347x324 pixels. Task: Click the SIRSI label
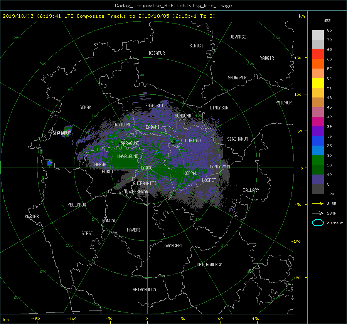(87, 233)
